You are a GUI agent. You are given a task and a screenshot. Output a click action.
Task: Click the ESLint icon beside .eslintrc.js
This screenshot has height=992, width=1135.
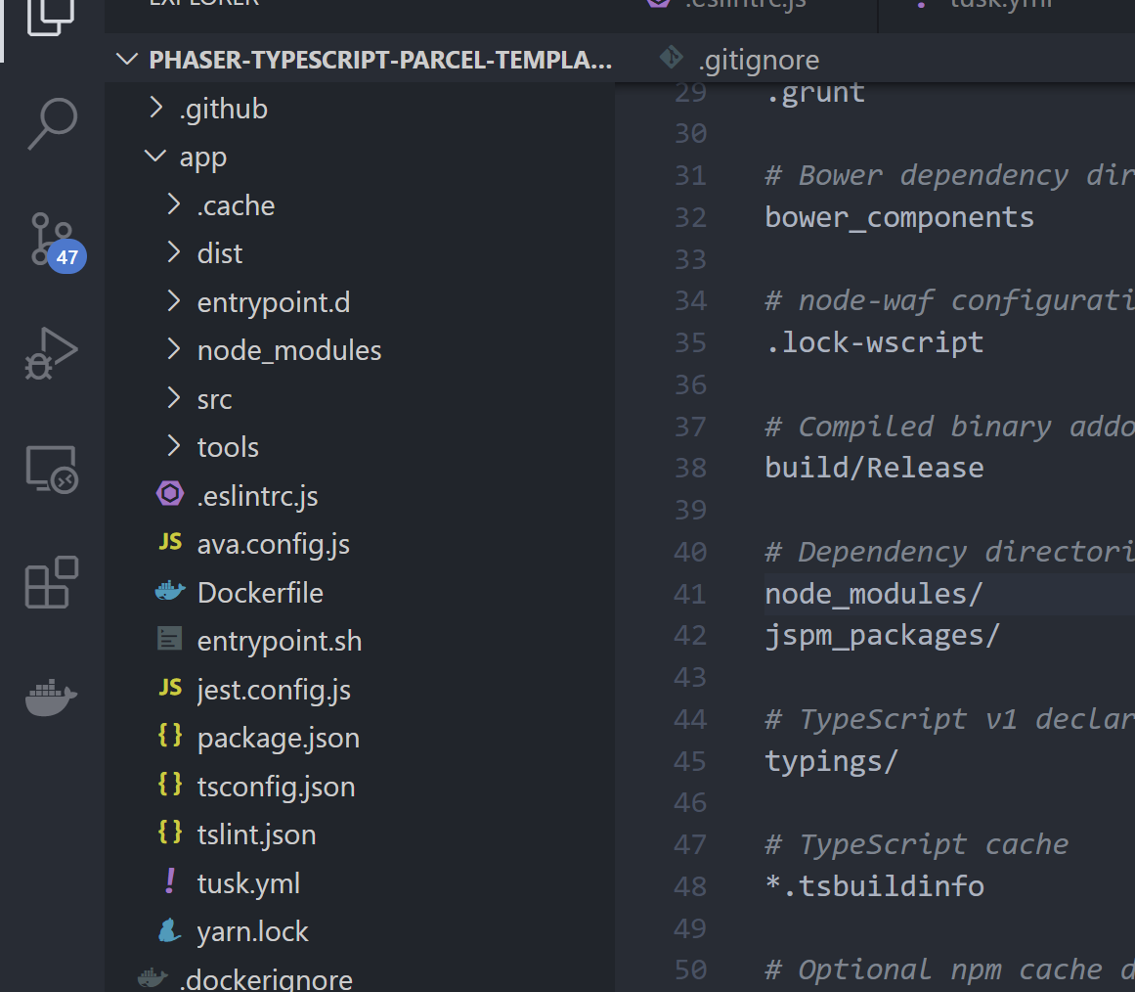click(x=170, y=495)
